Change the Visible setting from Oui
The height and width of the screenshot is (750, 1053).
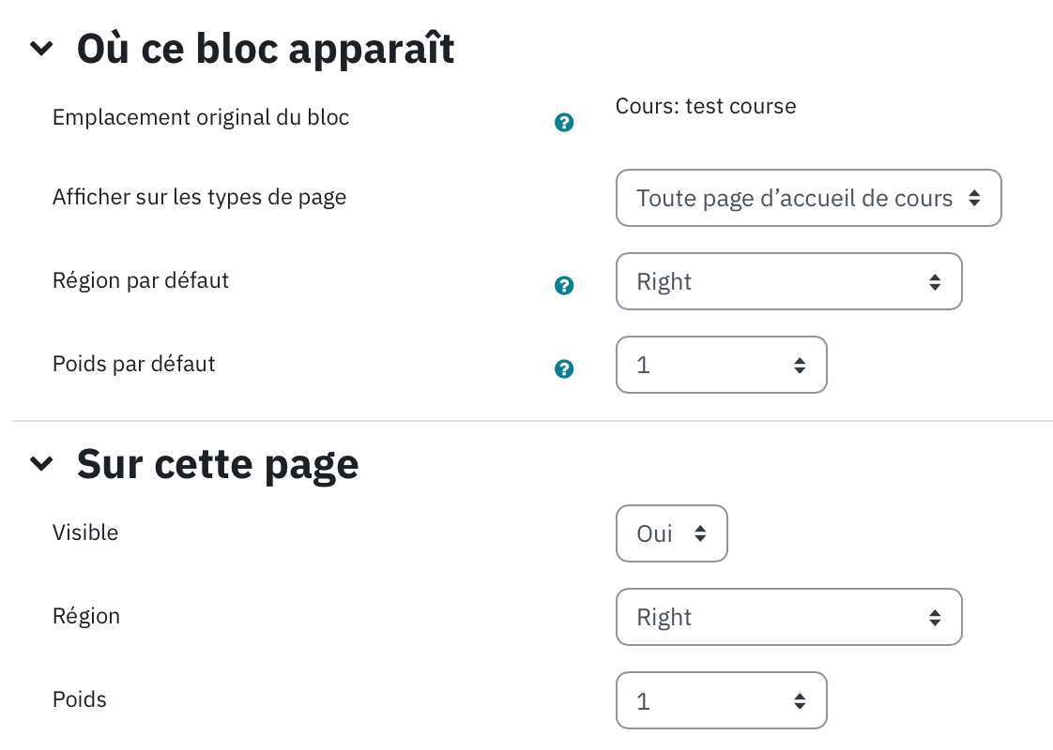point(672,533)
